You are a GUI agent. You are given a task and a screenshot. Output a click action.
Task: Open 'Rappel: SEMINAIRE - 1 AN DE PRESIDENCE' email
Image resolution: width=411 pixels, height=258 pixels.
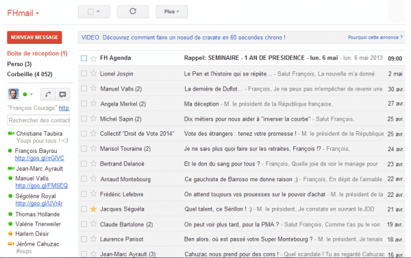pos(261,58)
